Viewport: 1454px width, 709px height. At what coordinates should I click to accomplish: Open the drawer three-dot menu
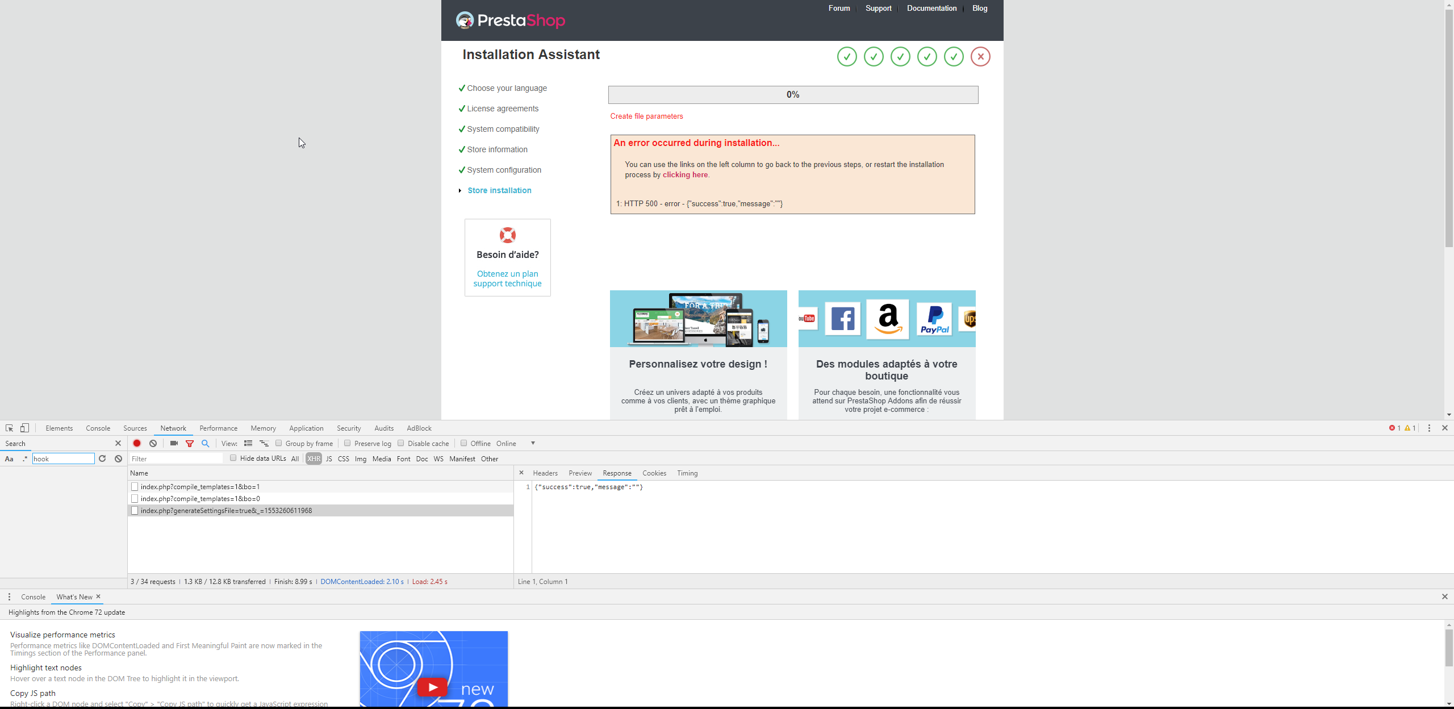click(x=9, y=597)
